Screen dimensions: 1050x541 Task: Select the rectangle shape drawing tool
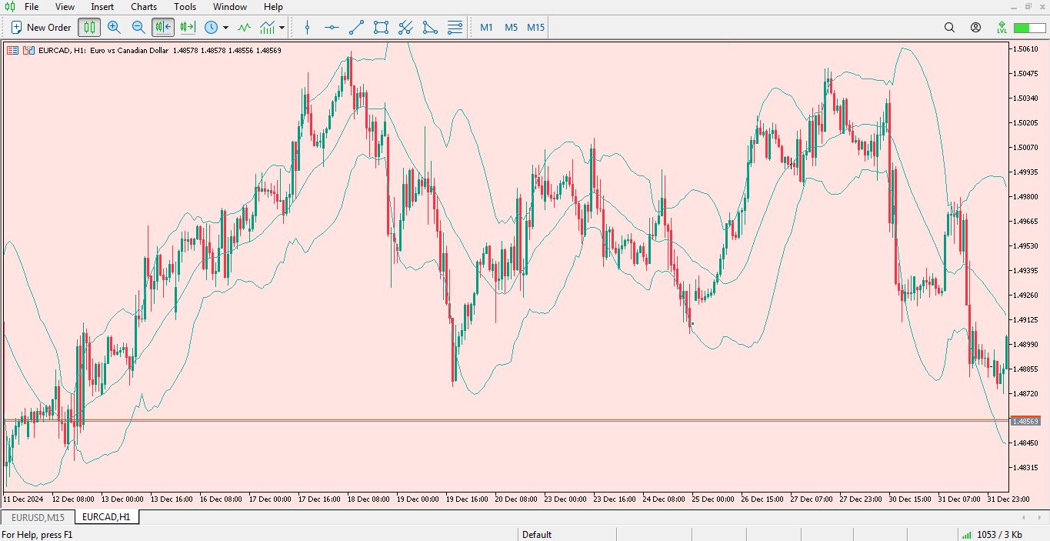[x=381, y=28]
